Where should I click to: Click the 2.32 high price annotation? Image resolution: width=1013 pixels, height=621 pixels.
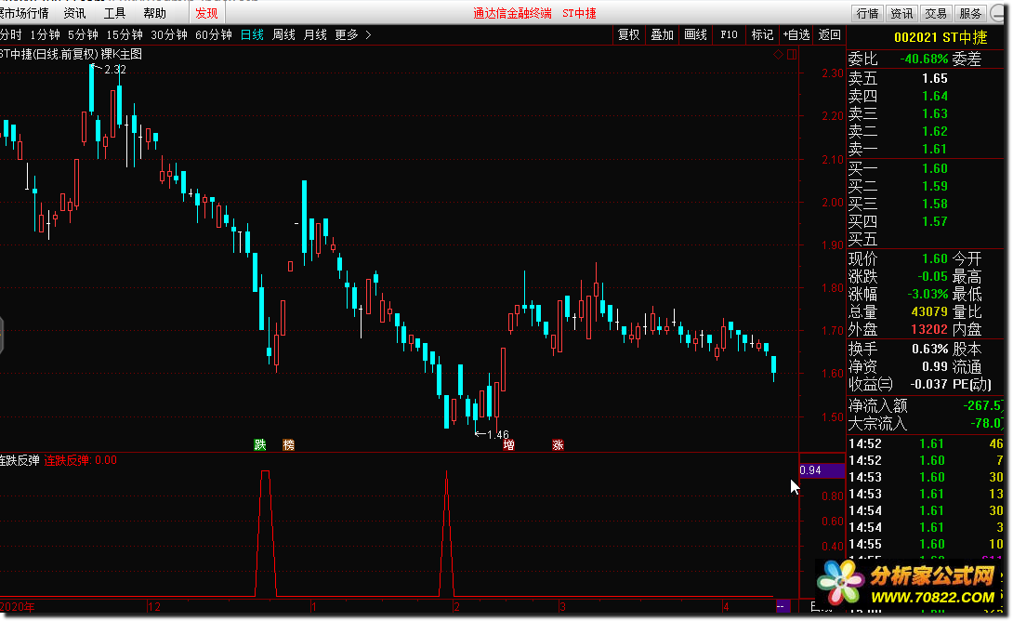(115, 69)
